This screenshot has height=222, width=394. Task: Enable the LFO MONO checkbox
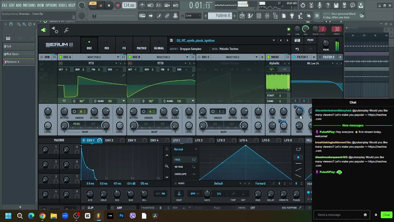tap(176, 183)
